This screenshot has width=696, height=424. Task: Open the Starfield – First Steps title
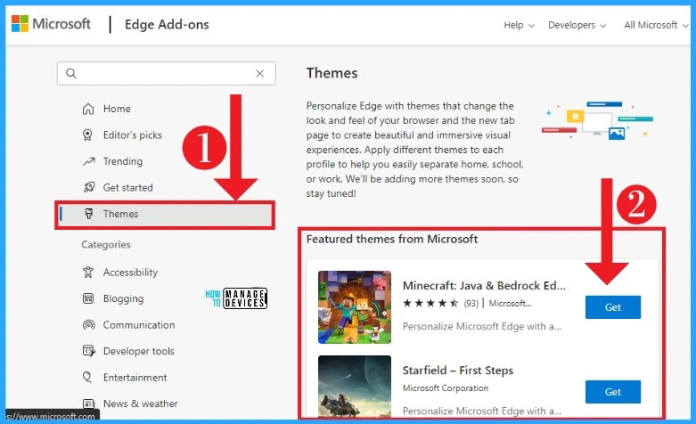click(458, 371)
